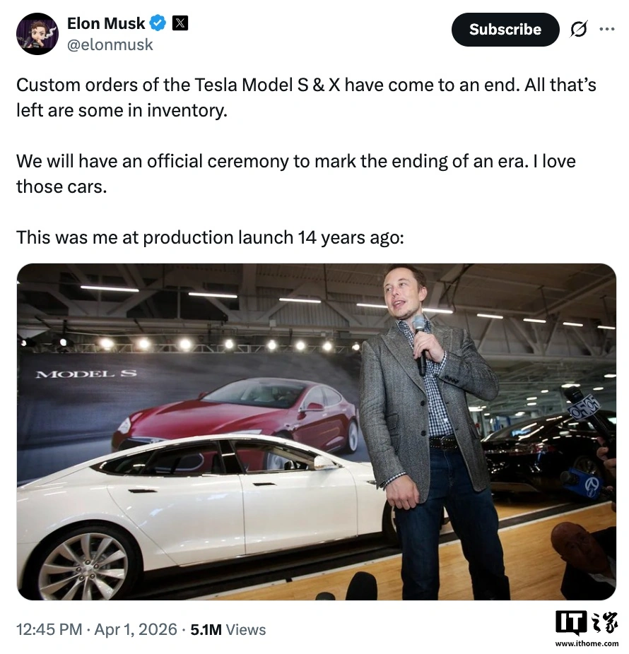Open the three-dot more options menu
629x654 pixels.
(x=606, y=28)
